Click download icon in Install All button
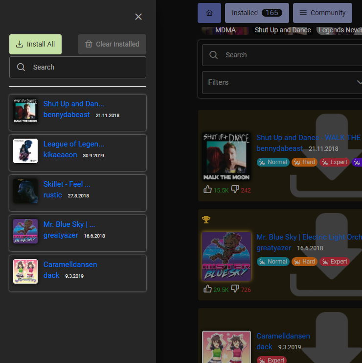The width and height of the screenshot is (362, 363). [20, 44]
